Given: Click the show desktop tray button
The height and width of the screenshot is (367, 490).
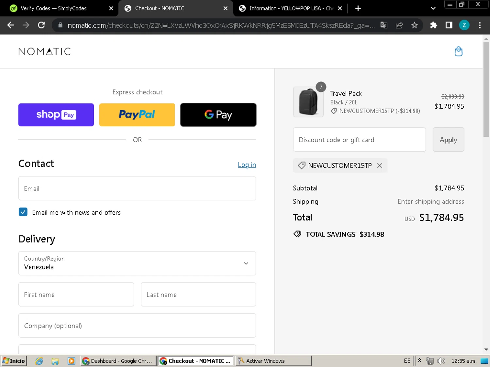Looking at the screenshot, I should tap(484, 361).
